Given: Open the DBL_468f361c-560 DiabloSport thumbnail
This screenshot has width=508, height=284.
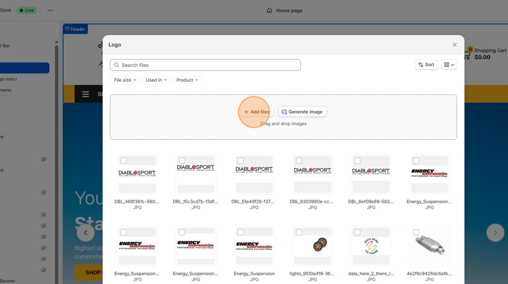Looking at the screenshot, I should click(137, 174).
